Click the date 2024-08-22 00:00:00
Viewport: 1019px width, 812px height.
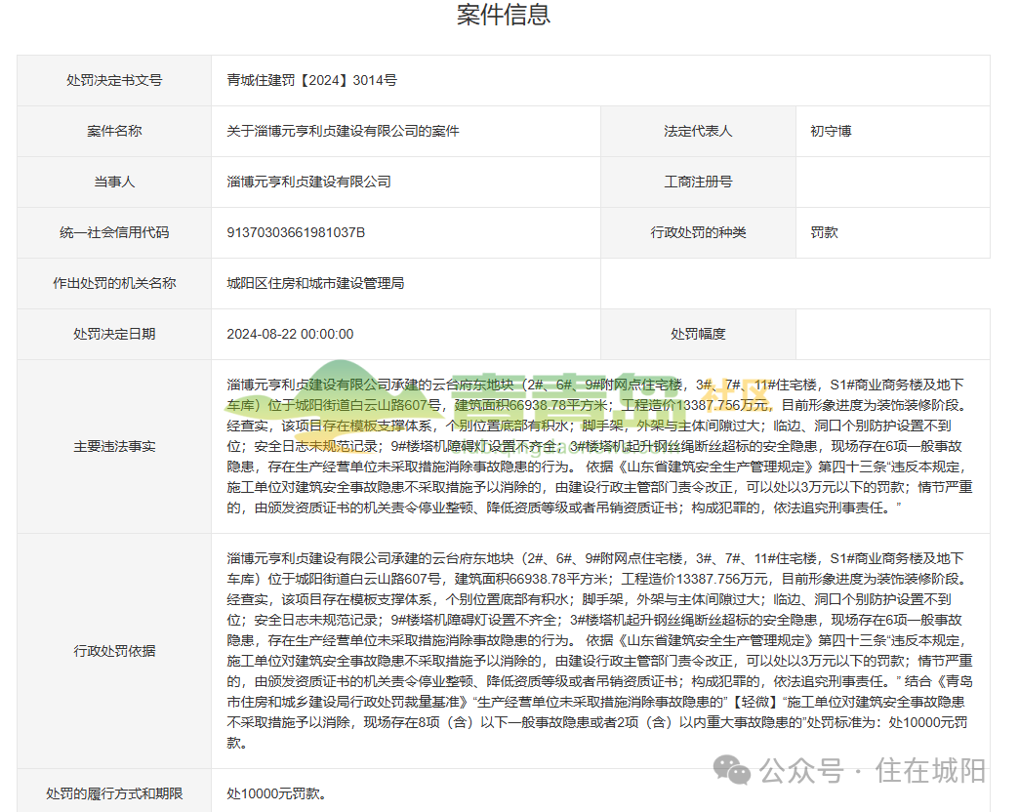[290, 334]
